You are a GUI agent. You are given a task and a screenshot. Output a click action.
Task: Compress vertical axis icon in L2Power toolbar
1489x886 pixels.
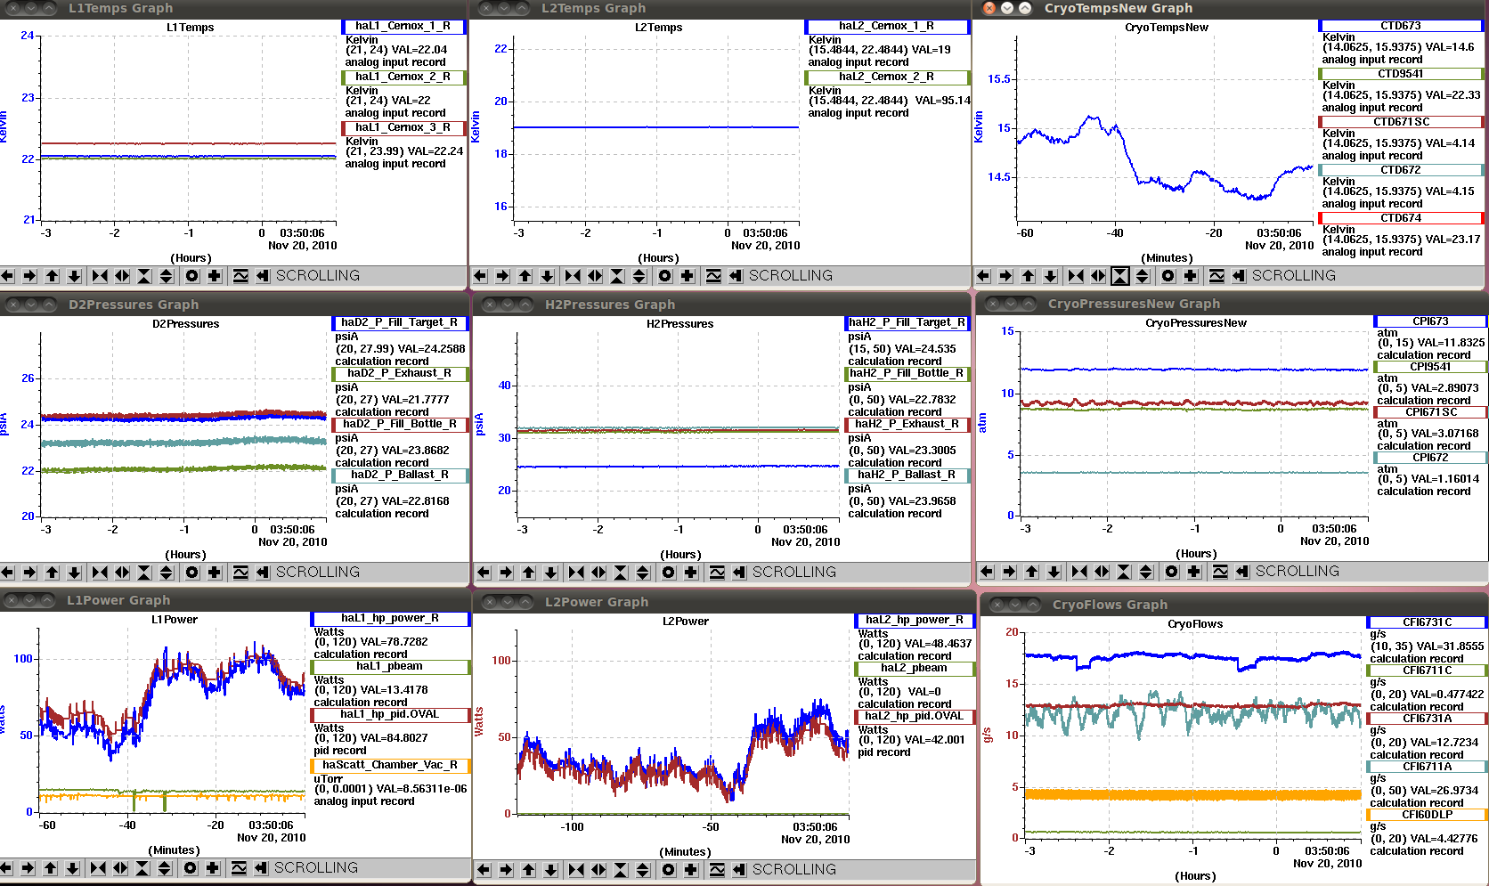(621, 870)
